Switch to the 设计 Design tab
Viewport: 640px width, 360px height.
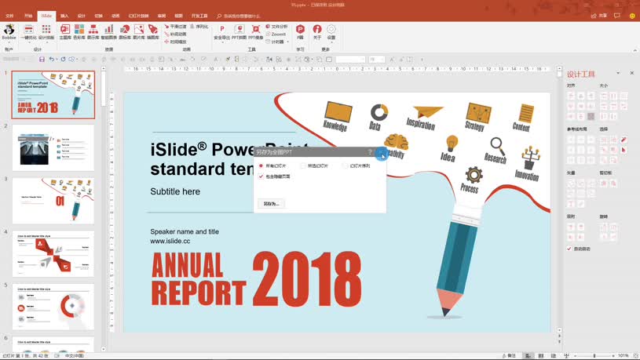81,16
